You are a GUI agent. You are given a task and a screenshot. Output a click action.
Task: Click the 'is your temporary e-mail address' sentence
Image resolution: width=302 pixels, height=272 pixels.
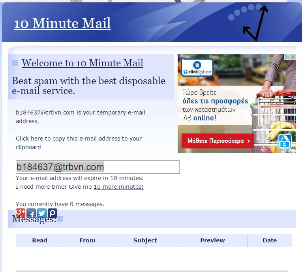pos(81,117)
